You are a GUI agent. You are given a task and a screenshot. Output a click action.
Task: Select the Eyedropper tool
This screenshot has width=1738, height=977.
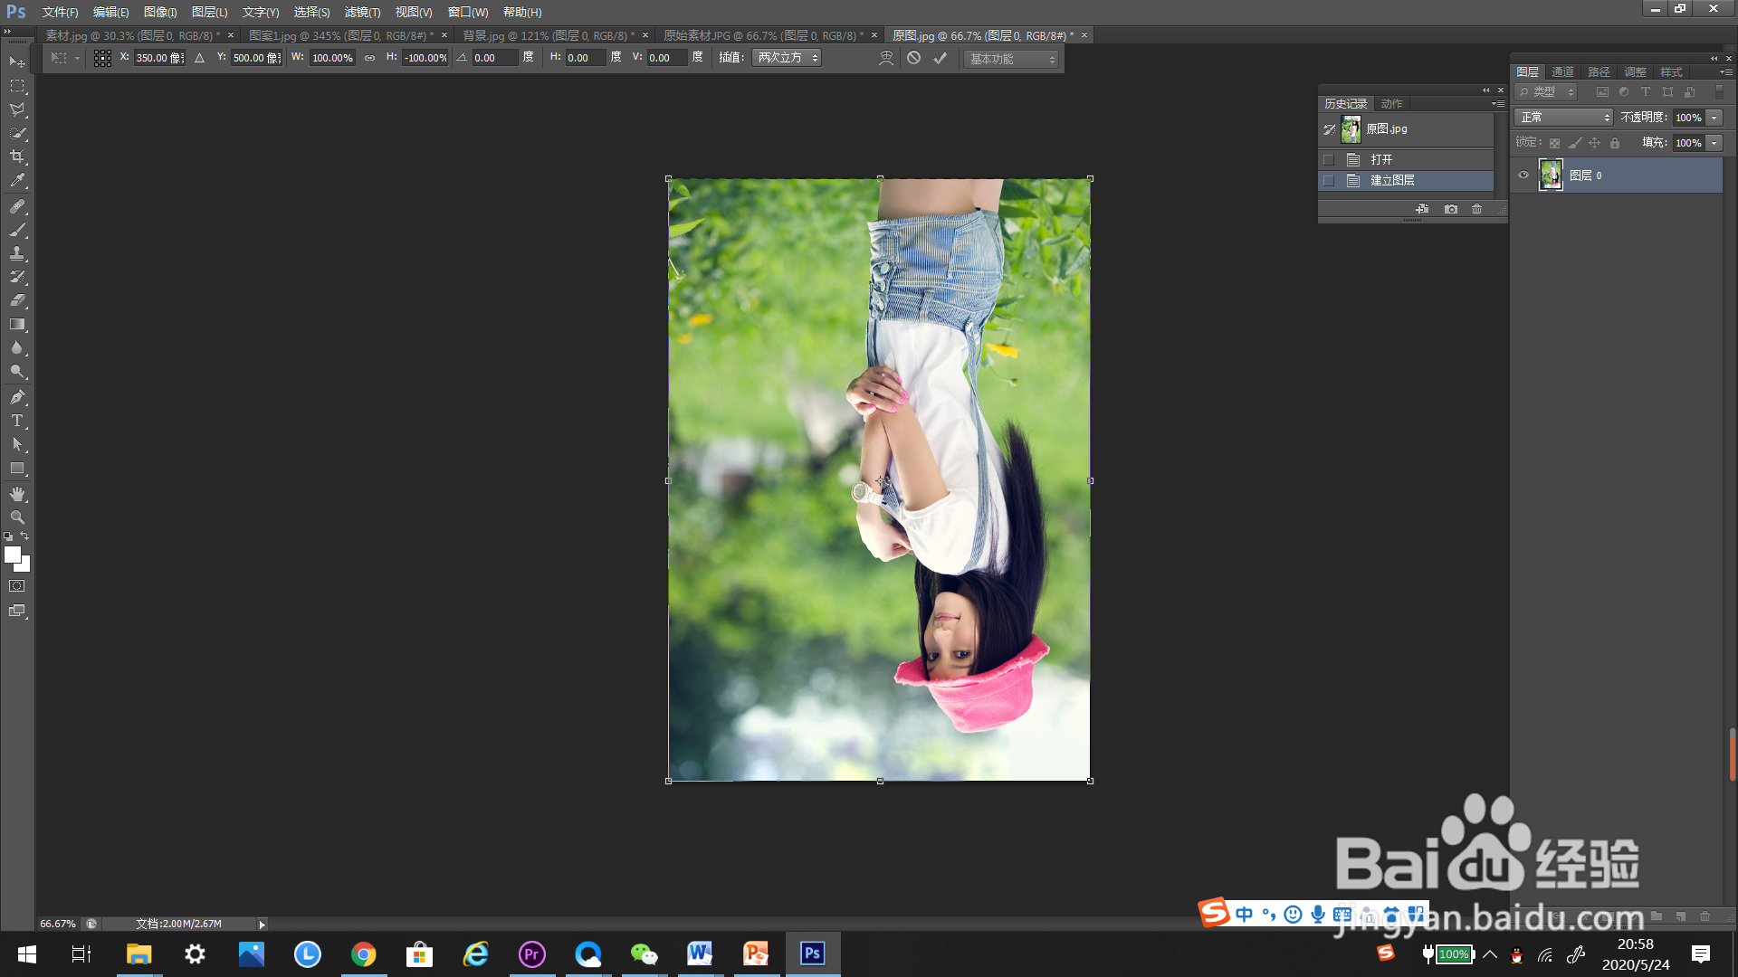17,181
